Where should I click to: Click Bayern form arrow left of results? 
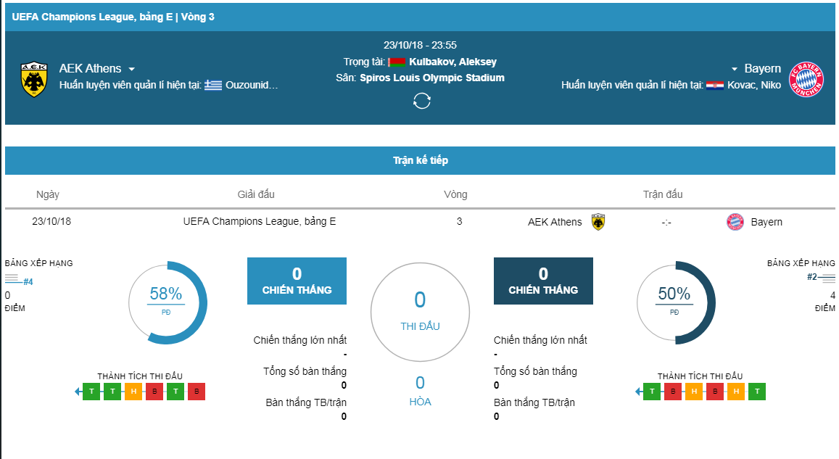click(638, 392)
